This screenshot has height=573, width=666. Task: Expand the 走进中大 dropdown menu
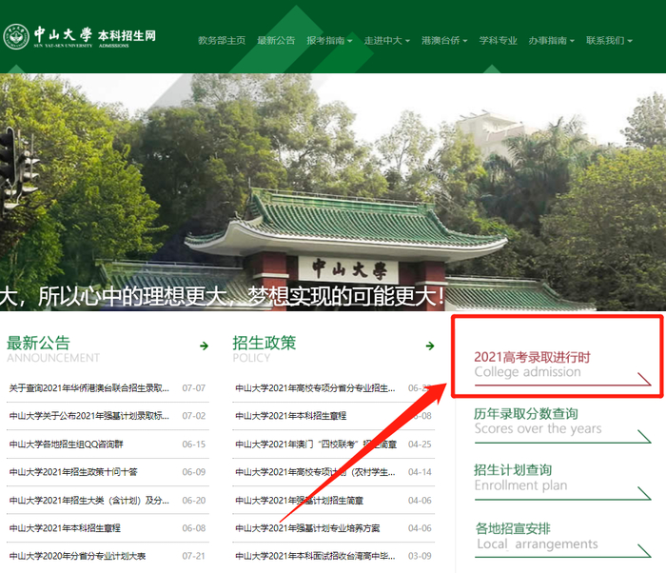point(387,40)
